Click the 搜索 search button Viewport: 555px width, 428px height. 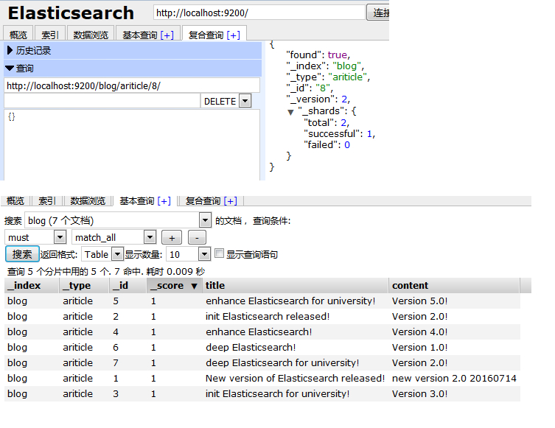click(x=22, y=254)
